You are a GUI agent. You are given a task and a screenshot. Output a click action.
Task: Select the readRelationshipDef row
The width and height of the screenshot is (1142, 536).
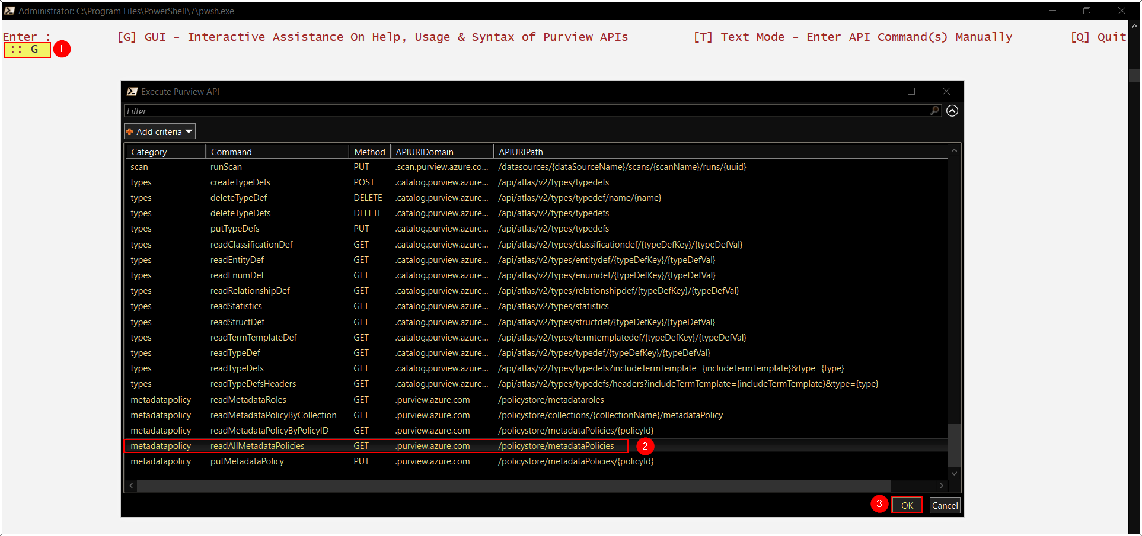point(536,291)
